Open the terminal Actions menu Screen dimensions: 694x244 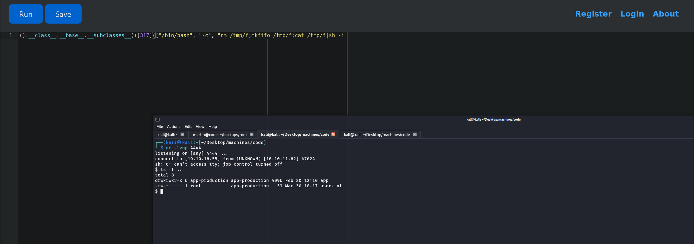coord(173,127)
